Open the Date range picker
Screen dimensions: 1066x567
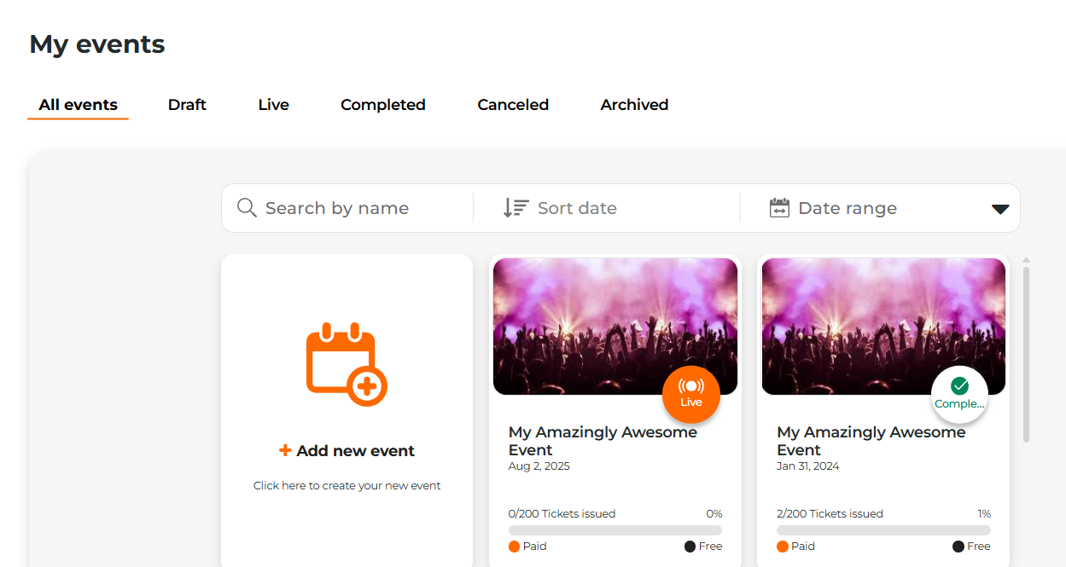(847, 207)
